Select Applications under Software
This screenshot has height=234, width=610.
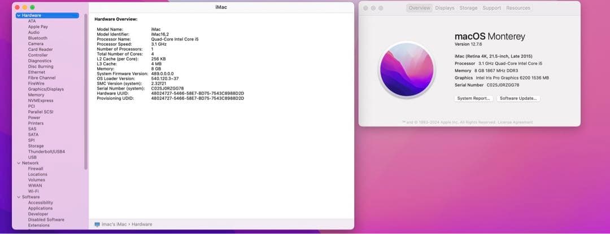coord(40,208)
